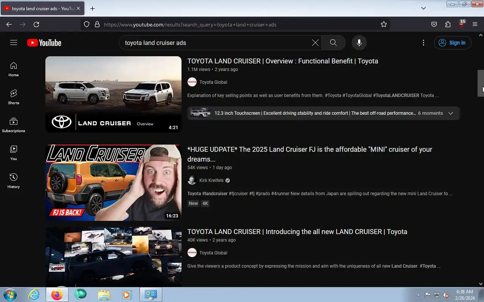This screenshot has width=484, height=302.
Task: Select the toyota land cruiser ads tab
Action: pos(42,8)
